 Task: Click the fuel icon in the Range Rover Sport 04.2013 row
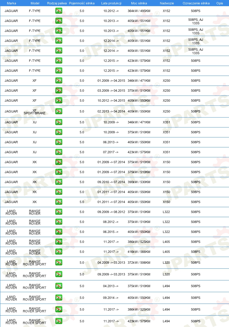(59, 286)
